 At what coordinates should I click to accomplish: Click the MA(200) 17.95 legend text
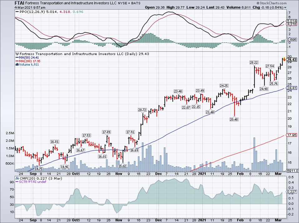coord(30,61)
